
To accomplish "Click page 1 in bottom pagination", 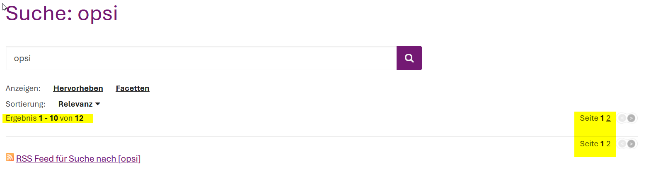I will 602,144.
